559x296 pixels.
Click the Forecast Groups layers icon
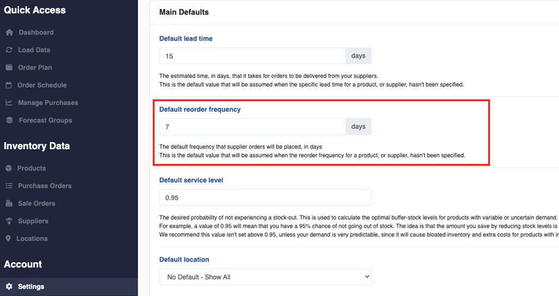click(9, 120)
